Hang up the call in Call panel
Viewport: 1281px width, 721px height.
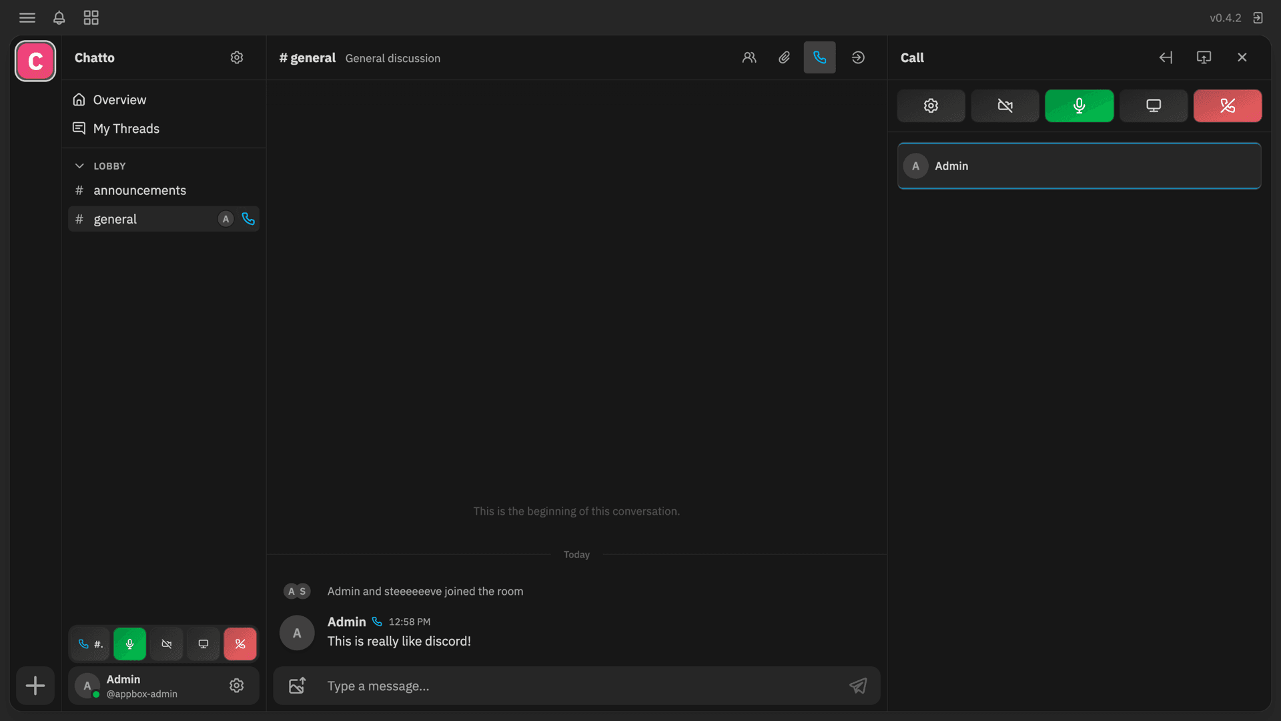click(x=1228, y=105)
